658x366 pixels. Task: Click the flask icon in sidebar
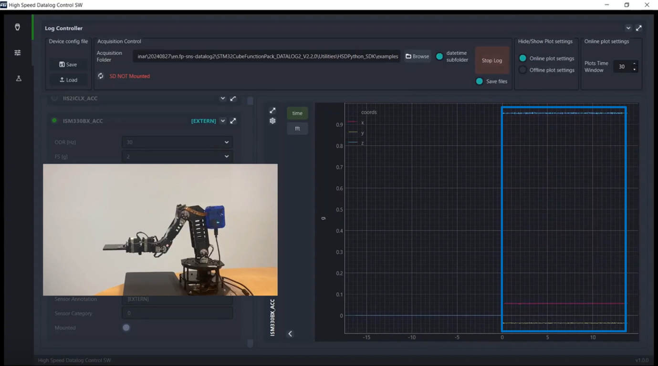pyautogui.click(x=19, y=78)
